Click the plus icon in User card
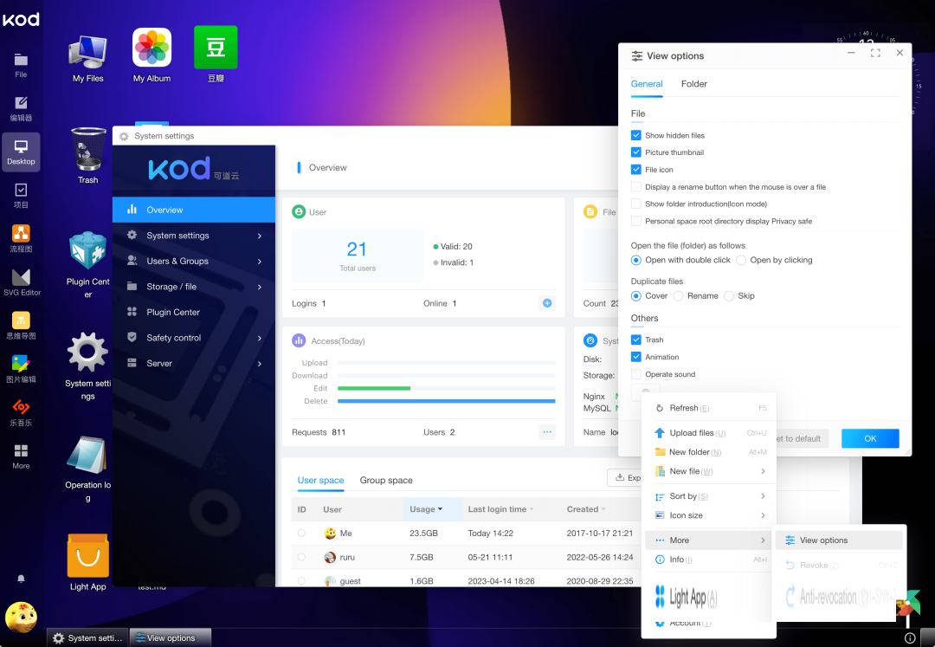935x647 pixels. [x=547, y=303]
